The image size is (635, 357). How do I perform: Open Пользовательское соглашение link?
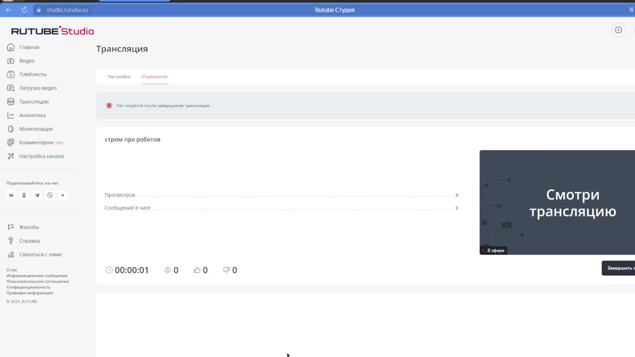point(38,281)
